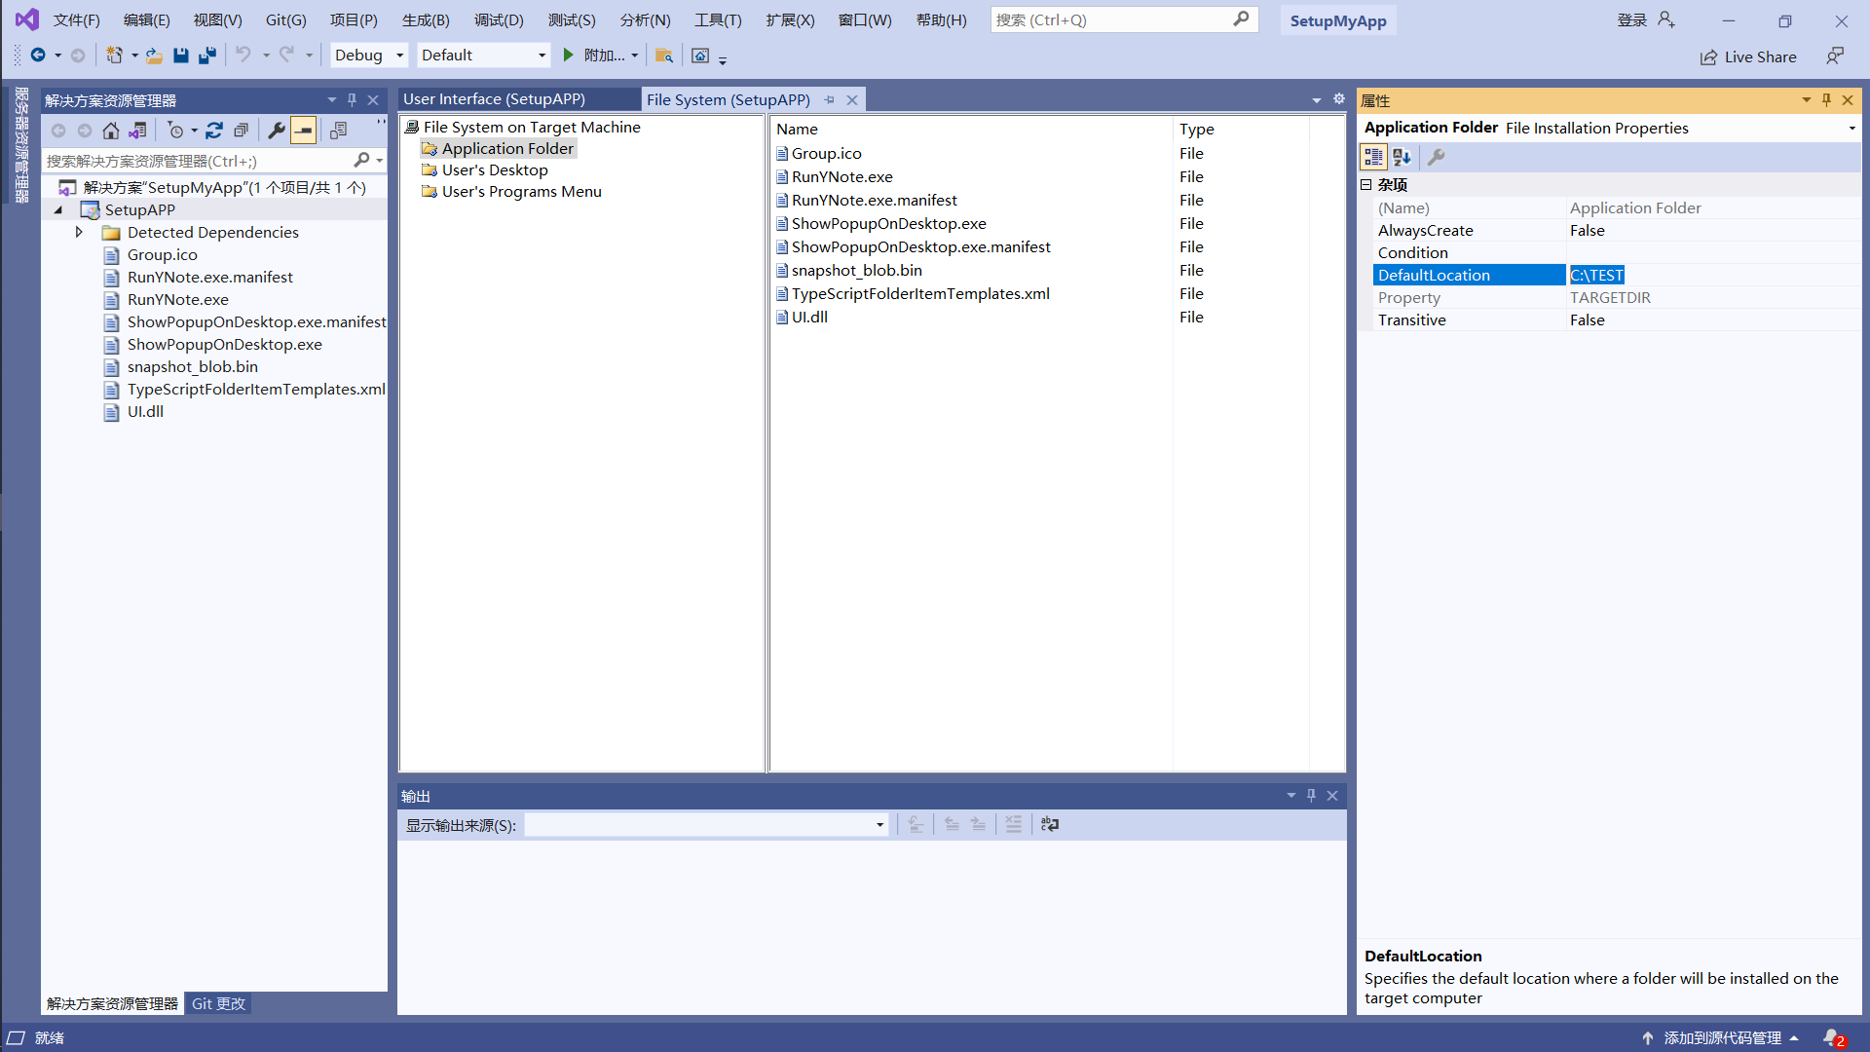Click the Save All toolbar icon
This screenshot has height=1052, width=1870.
click(206, 56)
